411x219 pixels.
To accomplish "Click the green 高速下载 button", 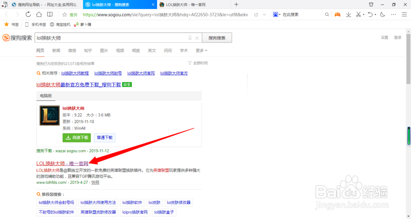I will (x=76, y=138).
